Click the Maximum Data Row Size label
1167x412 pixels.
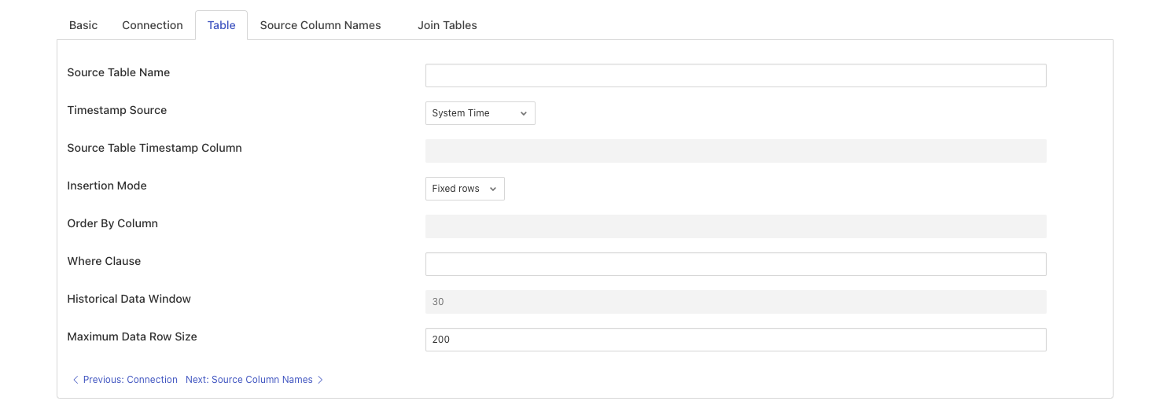point(132,337)
